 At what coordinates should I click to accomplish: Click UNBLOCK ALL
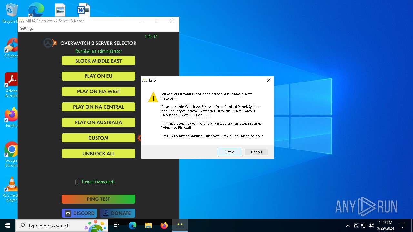pos(98,153)
